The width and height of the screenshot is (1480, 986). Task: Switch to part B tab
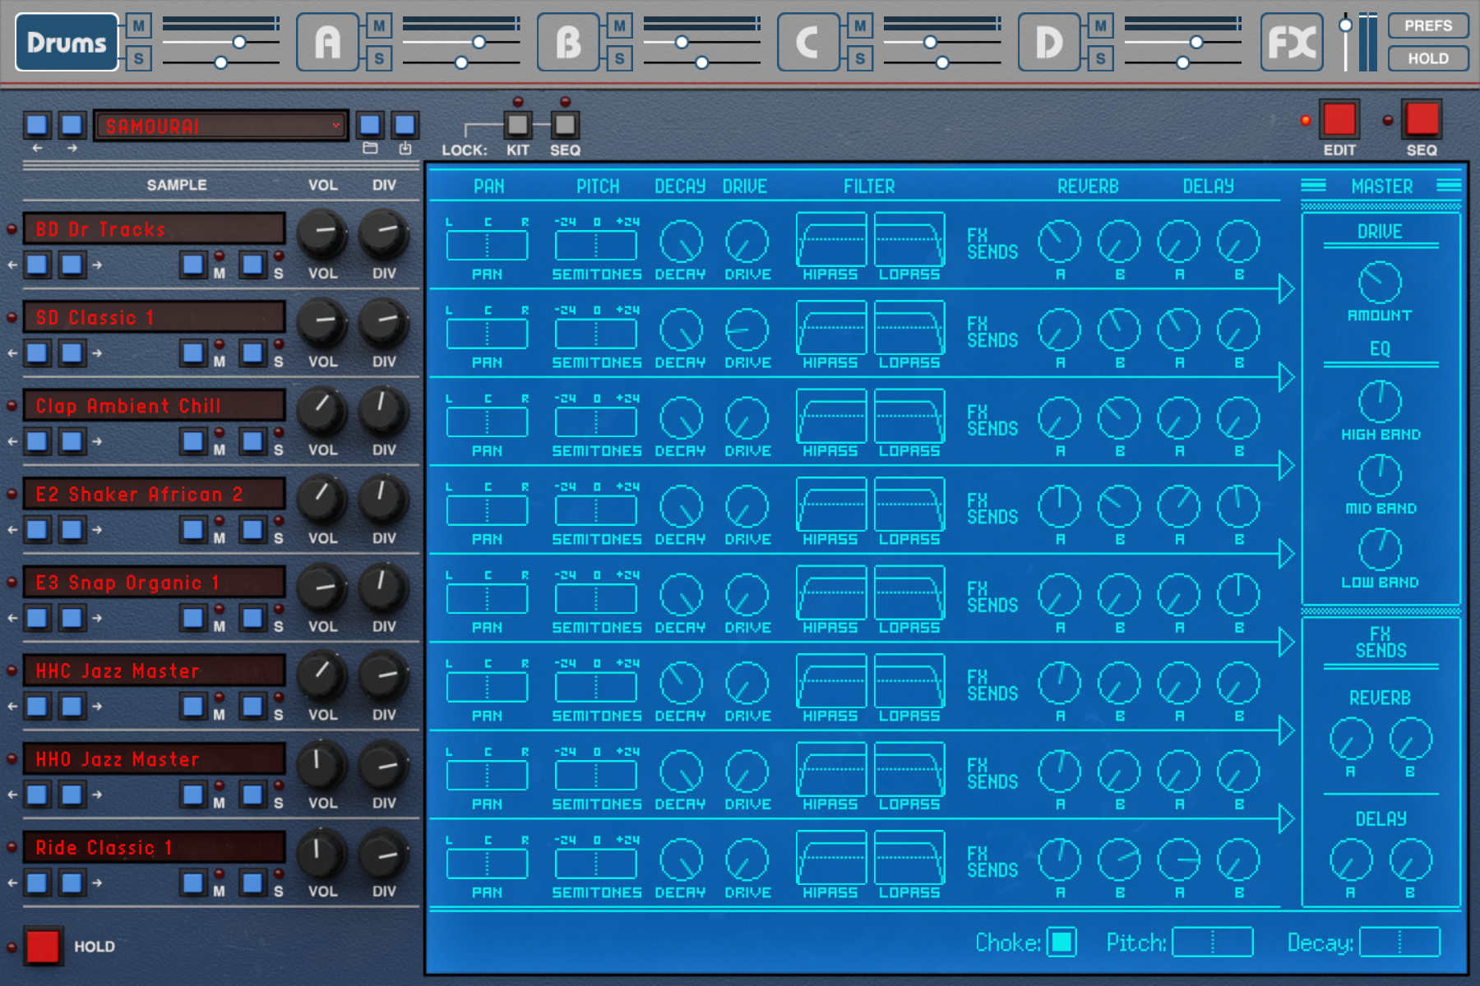[567, 42]
